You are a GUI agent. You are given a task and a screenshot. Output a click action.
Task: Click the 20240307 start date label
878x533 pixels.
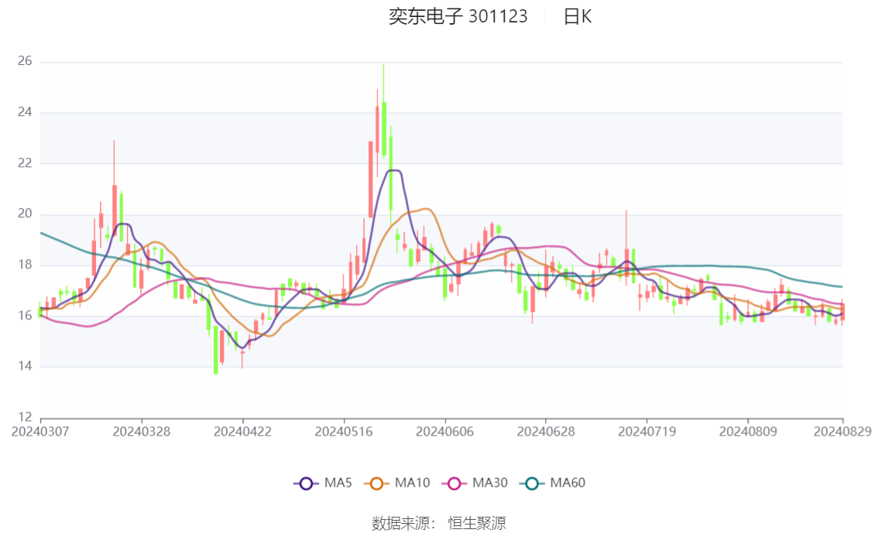pos(40,432)
